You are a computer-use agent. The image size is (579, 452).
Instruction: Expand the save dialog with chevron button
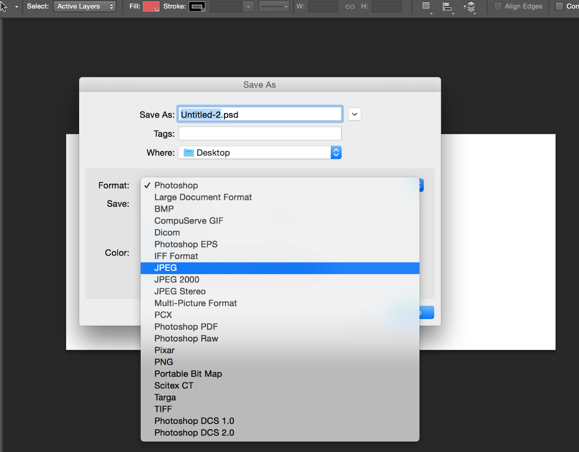click(x=355, y=114)
